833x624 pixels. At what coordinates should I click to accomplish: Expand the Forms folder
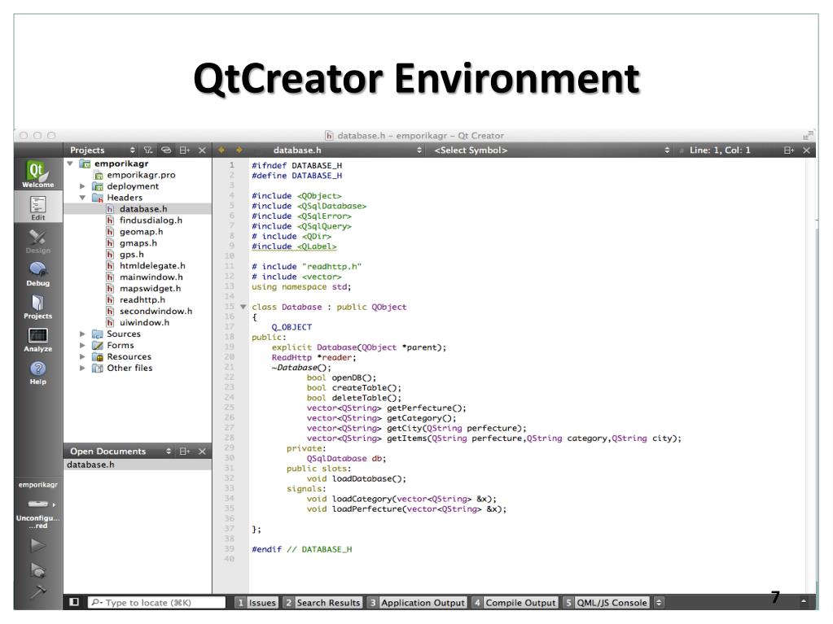[82, 346]
